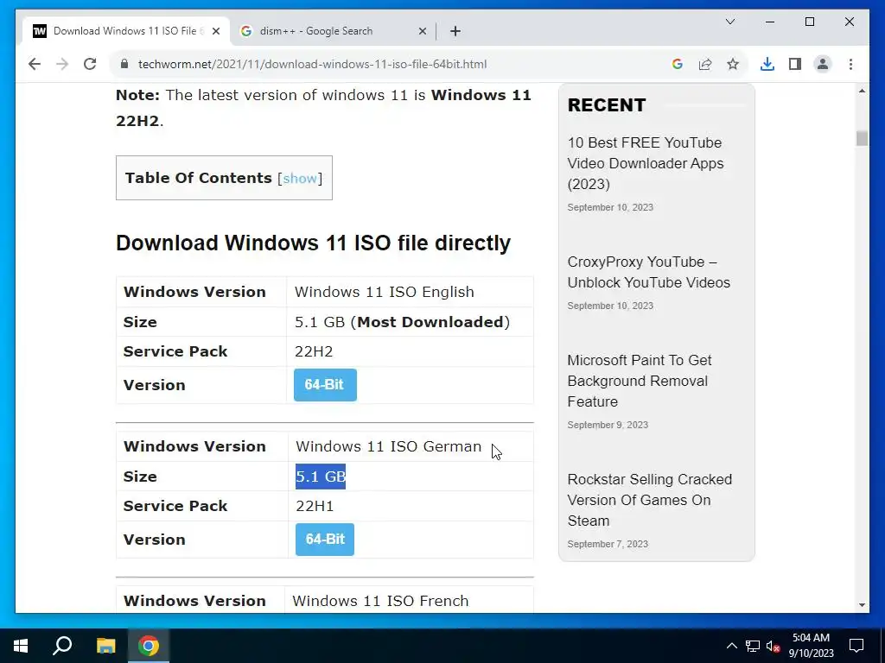885x663 pixels.
Task: Select the Download Windows 11 ISO File tab
Action: pos(126,31)
